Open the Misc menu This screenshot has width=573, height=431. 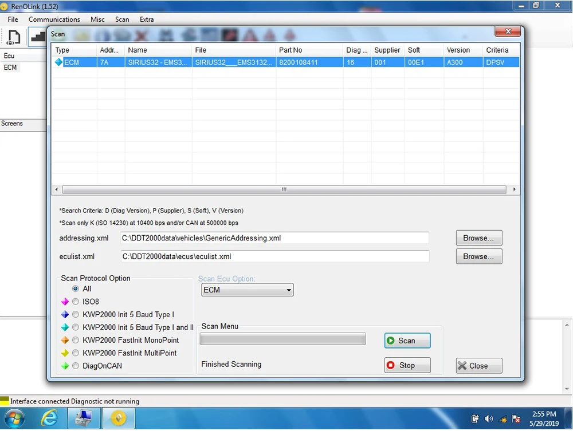tap(97, 19)
